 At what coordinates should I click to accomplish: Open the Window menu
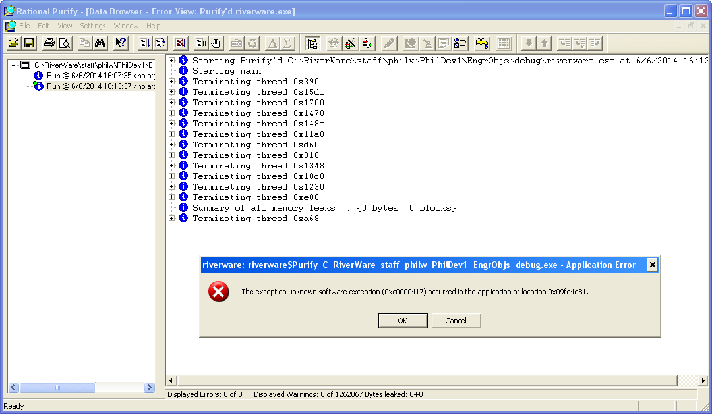(x=126, y=26)
